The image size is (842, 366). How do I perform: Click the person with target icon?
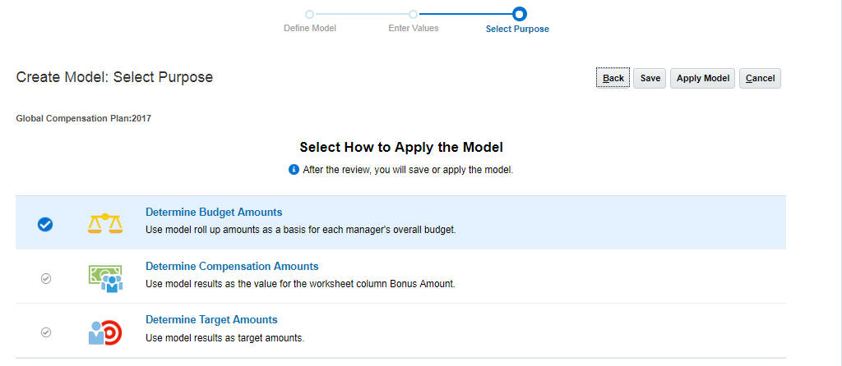click(104, 332)
